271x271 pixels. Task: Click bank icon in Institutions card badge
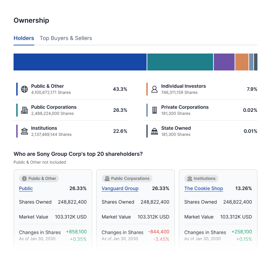point(190,179)
